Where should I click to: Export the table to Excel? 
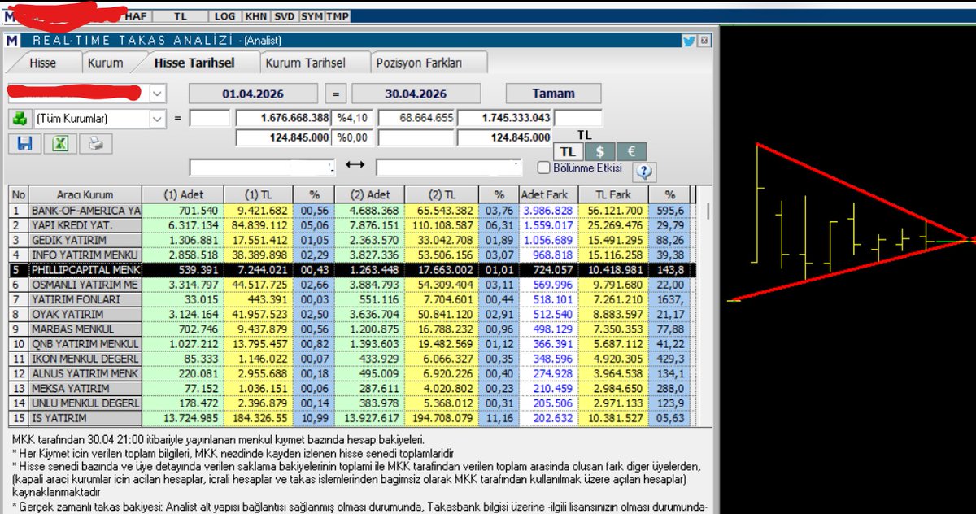coord(60,145)
